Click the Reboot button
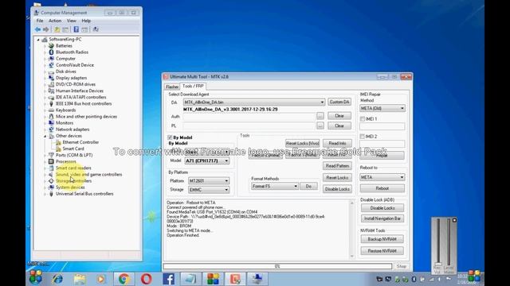Viewport: 510px width, 286px height. (382, 188)
